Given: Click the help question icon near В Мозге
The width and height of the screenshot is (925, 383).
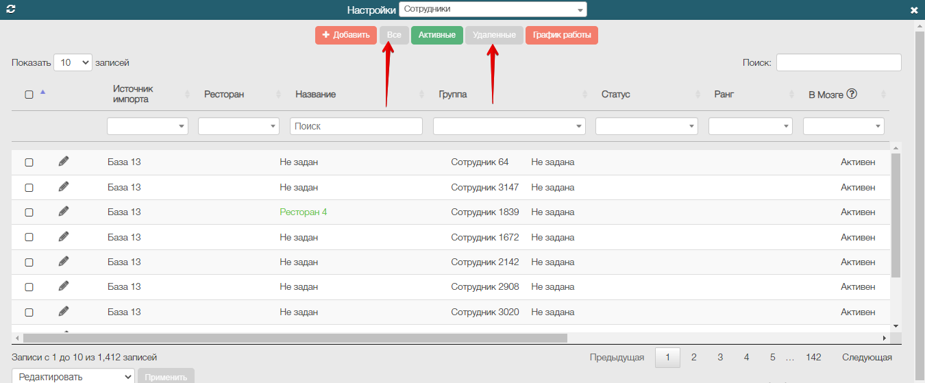Looking at the screenshot, I should (852, 94).
